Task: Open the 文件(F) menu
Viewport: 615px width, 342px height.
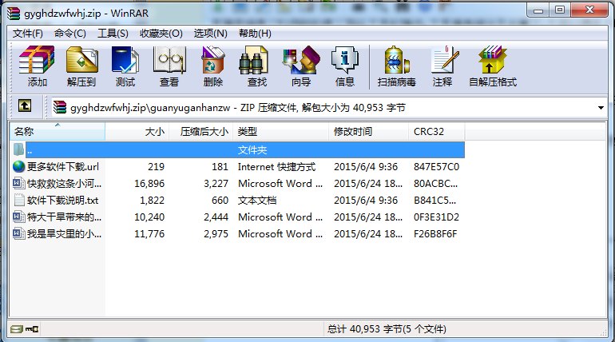Action: tap(27, 34)
